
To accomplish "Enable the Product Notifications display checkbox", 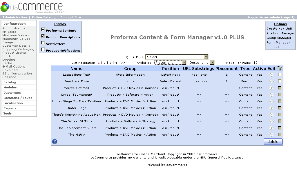I will [43, 49].
